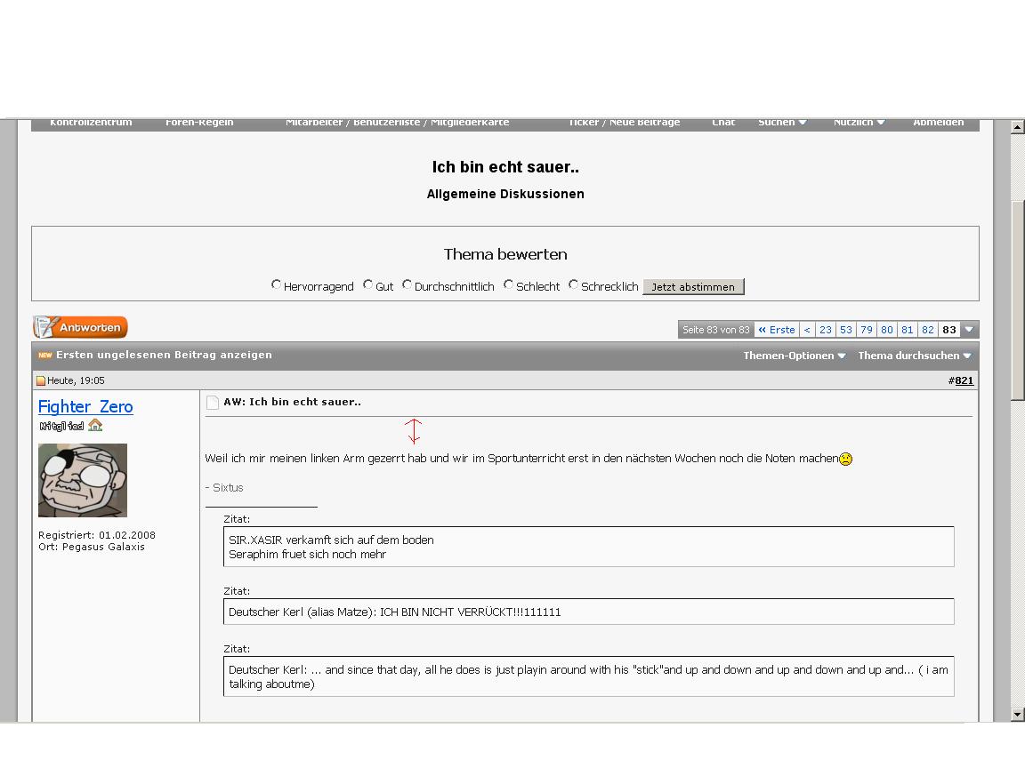The width and height of the screenshot is (1025, 768).
Task: Click the Antworten reply button
Action: (81, 328)
